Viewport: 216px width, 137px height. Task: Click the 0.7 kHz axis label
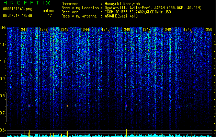[3, 113]
